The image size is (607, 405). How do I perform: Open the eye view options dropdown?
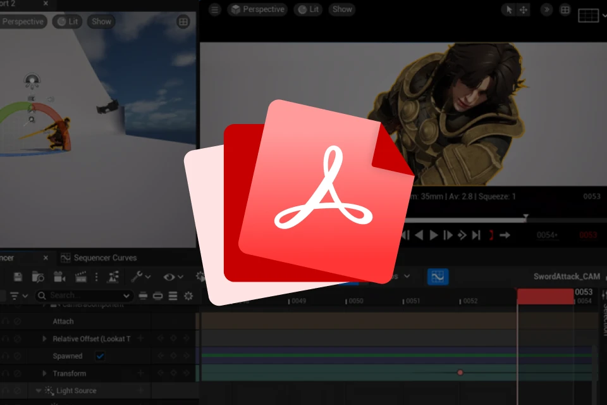(173, 277)
